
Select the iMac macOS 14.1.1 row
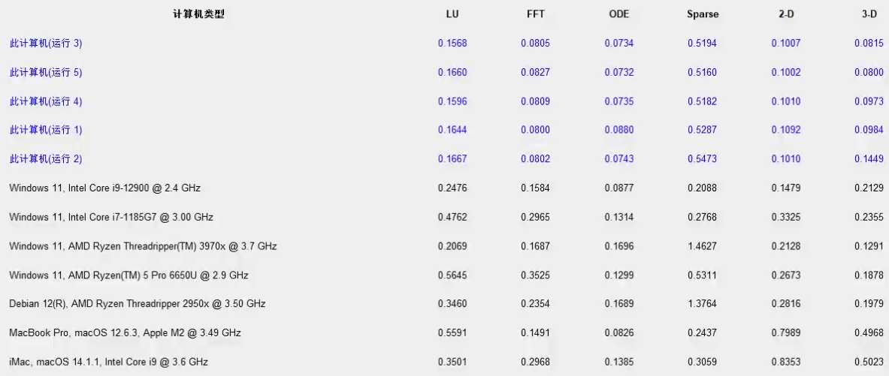coord(108,362)
